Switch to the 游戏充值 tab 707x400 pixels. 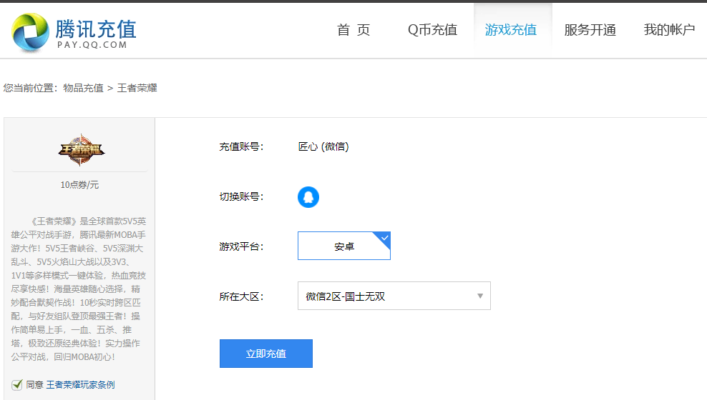pyautogui.click(x=511, y=30)
